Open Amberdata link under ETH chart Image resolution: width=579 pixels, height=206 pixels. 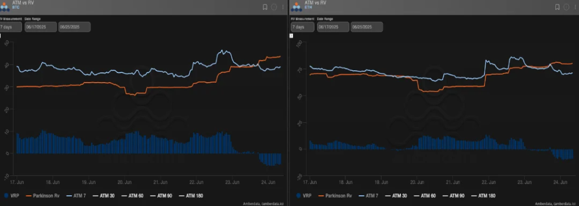(x=556, y=203)
